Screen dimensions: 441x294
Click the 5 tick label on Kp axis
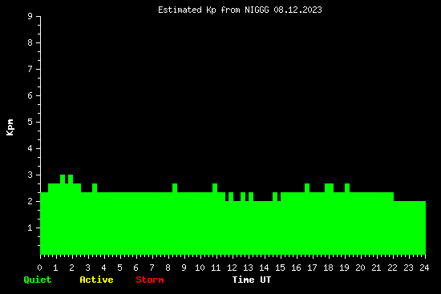tap(30, 122)
